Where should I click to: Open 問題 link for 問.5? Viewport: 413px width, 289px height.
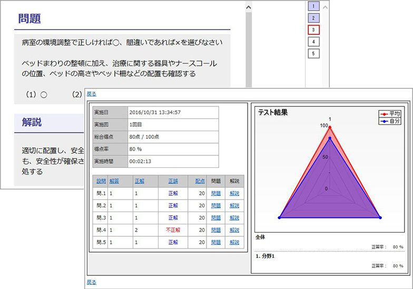[216, 242]
